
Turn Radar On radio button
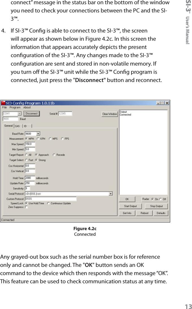[152, 199]
